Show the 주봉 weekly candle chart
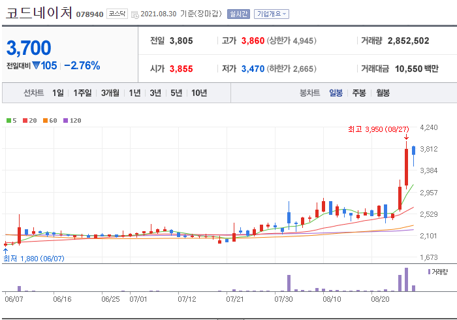Screen dimensions: 457x320 click(x=359, y=93)
